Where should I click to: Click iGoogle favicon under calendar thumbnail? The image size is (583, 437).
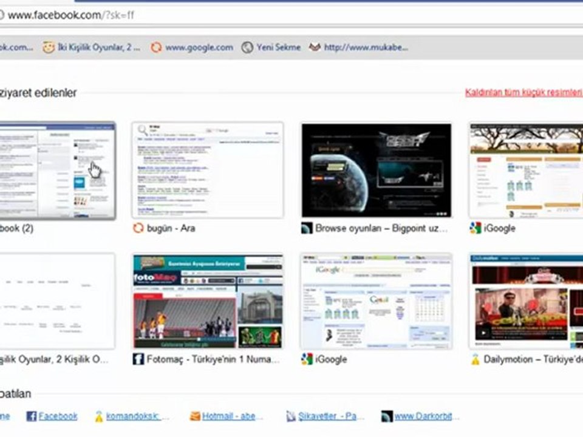click(x=307, y=359)
